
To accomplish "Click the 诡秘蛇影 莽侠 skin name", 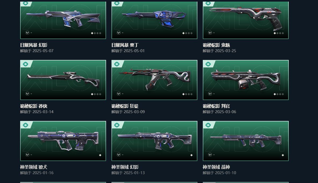I will [x=34, y=106].
